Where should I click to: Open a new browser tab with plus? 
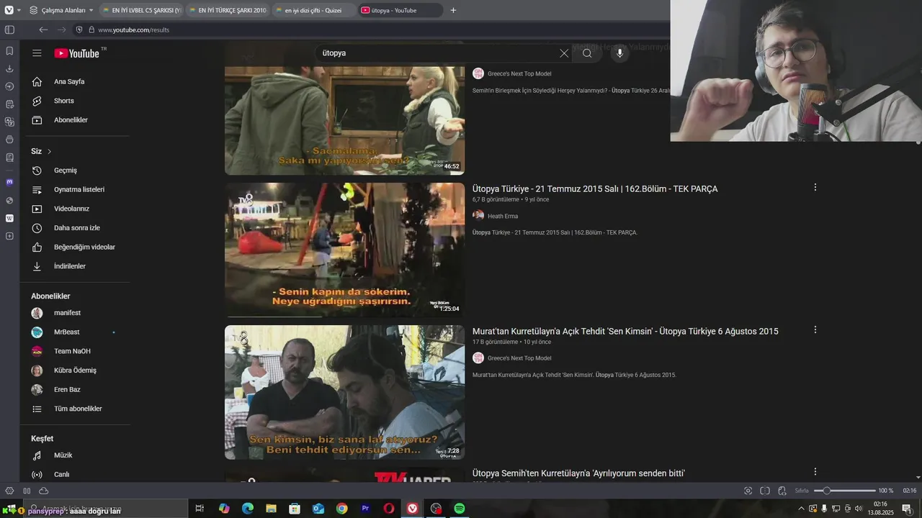point(453,10)
